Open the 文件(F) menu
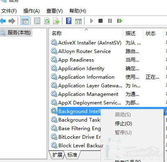The image size is (167, 162). [9, 11]
